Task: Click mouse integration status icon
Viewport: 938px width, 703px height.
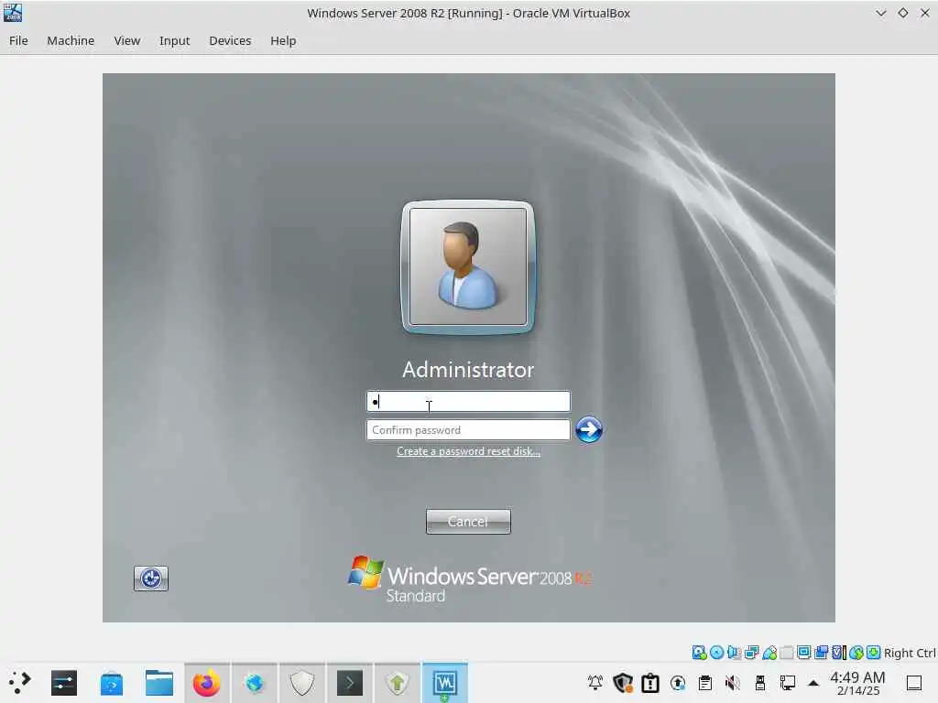Action: [856, 652]
